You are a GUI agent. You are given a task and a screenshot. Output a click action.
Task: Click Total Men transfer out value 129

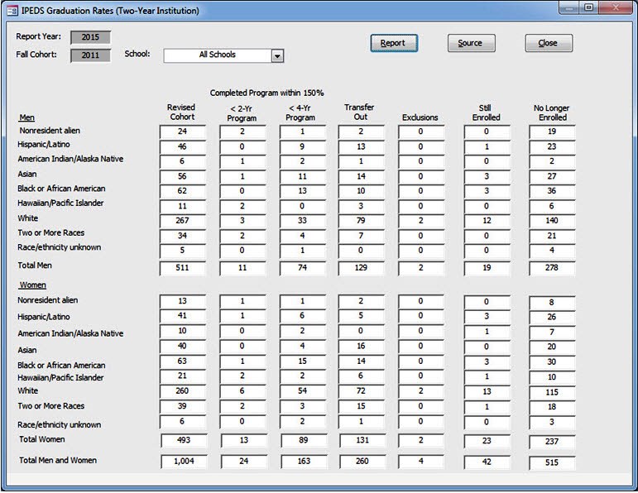(361, 268)
